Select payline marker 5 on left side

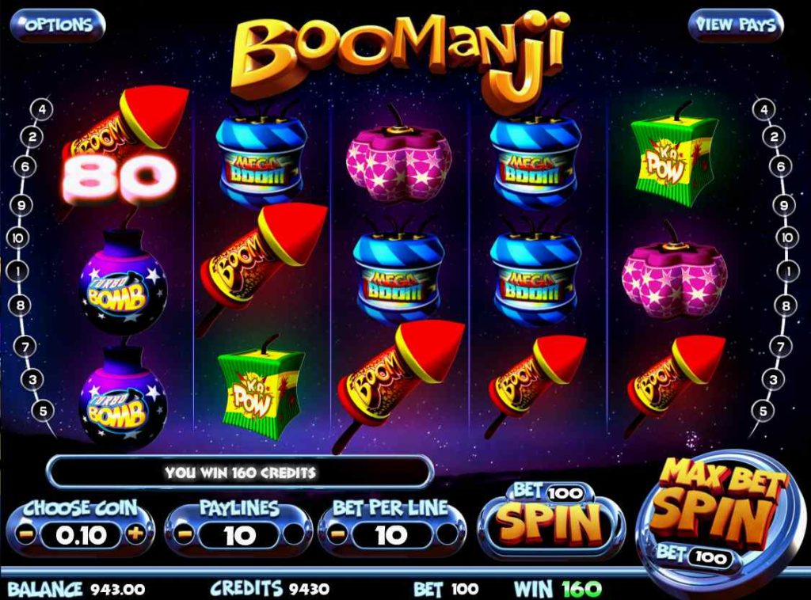pos(43,411)
